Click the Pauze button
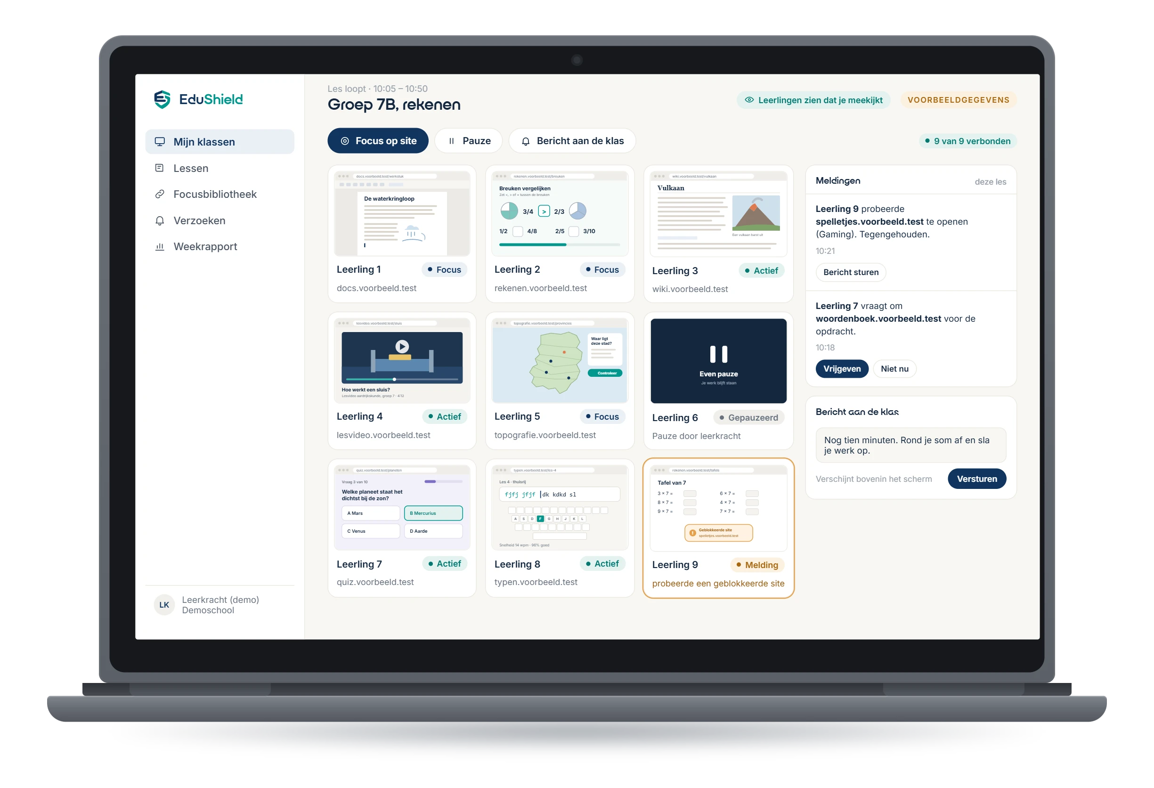 point(468,141)
